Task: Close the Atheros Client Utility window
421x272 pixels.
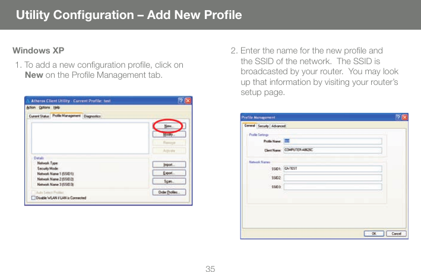Action: 188,101
